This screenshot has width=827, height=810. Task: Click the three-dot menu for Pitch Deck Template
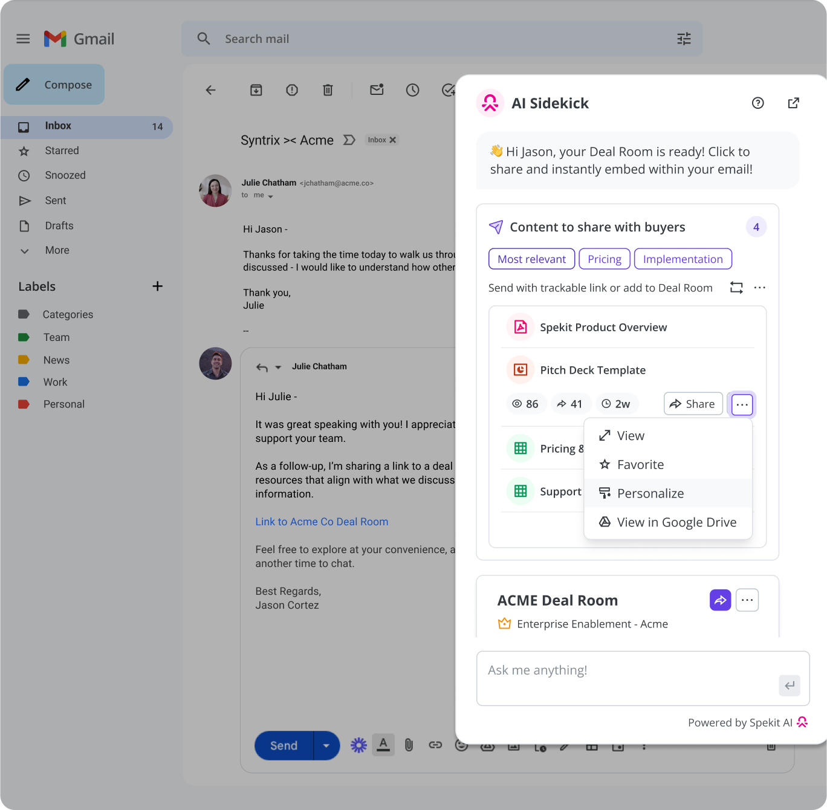742,404
